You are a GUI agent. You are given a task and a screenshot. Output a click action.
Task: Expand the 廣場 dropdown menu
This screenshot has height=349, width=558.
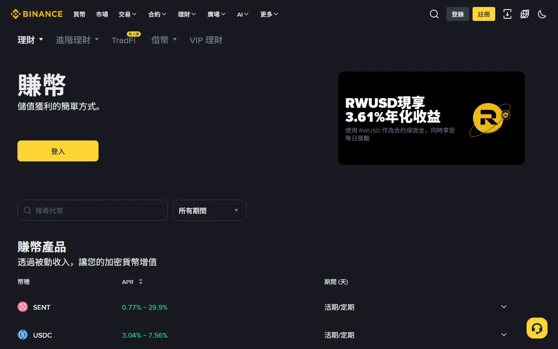217,14
